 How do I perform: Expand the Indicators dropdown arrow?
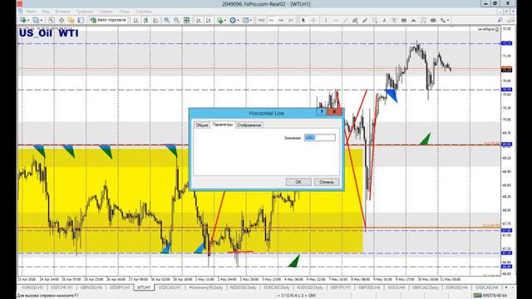click(x=225, y=20)
